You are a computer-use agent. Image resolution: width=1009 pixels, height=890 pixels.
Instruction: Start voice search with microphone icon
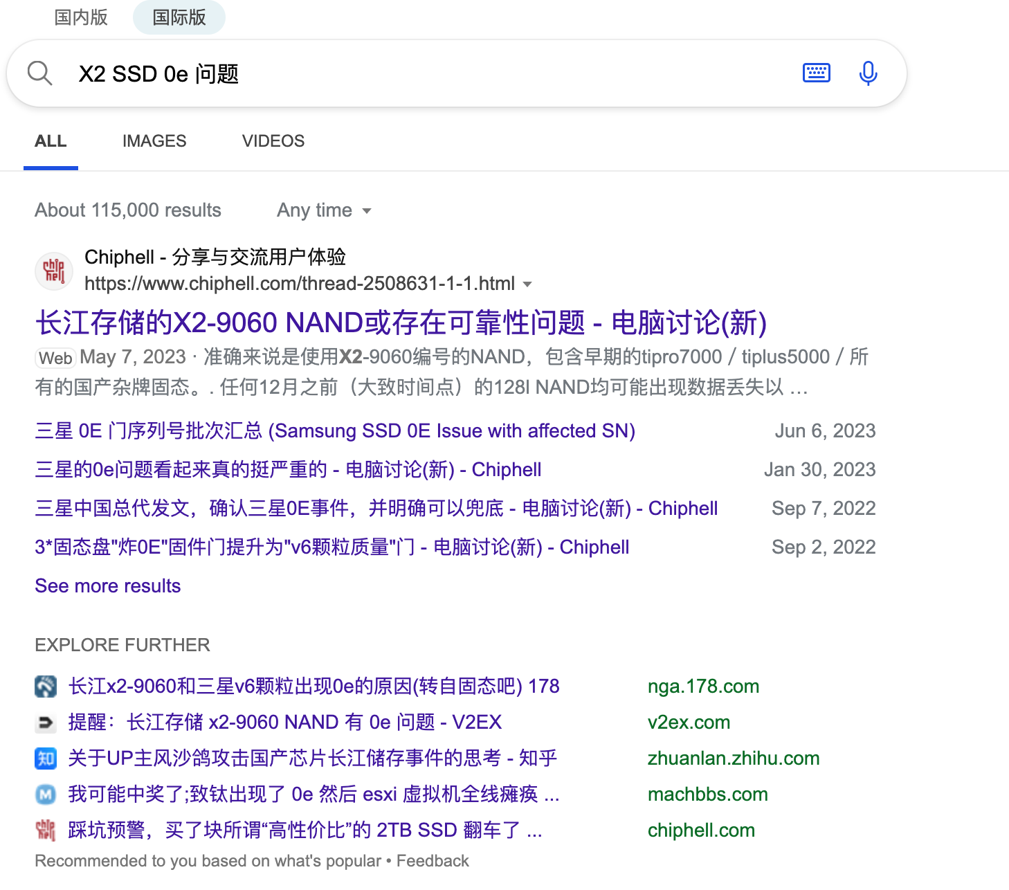[868, 73]
